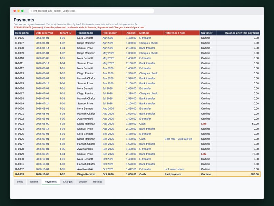Screen dimensions: 274x206
Task: Click Jul 2026 in row R-0017
Action: coord(112,93)
